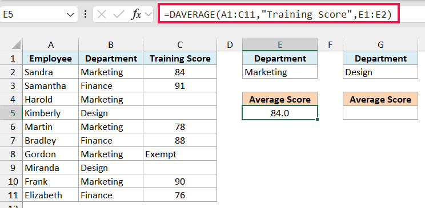
Task: Click the cell containing Frank
Action: [51, 181]
